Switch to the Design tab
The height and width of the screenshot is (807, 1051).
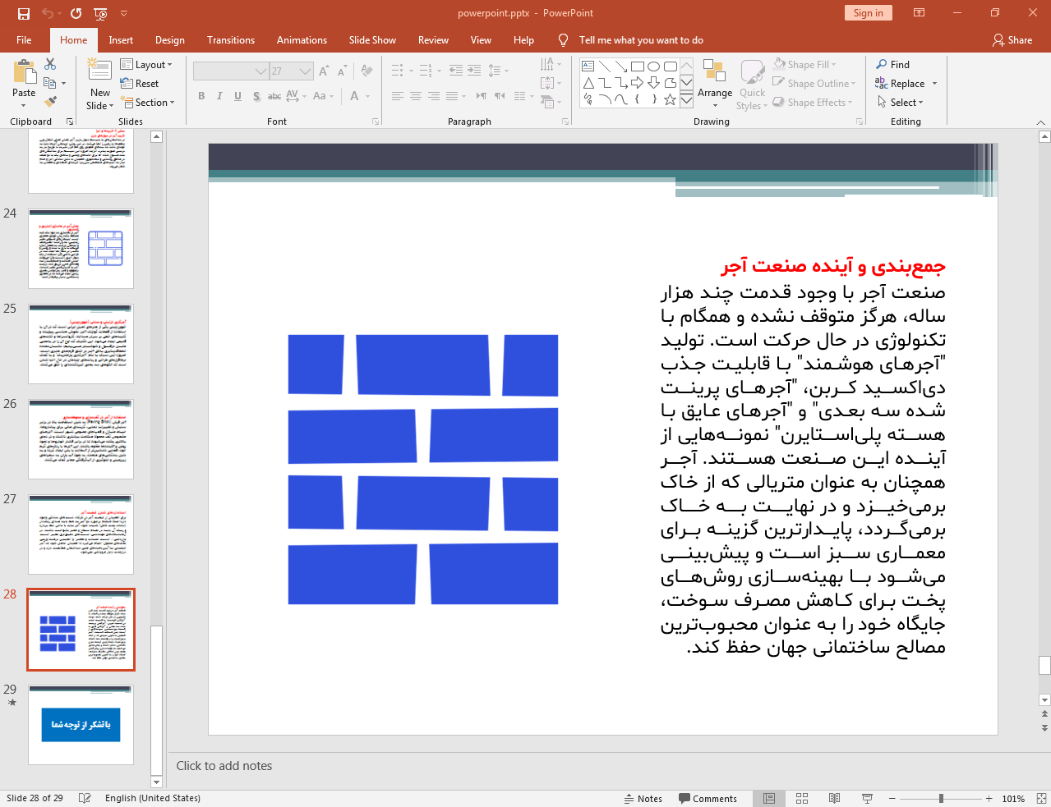[x=170, y=39]
